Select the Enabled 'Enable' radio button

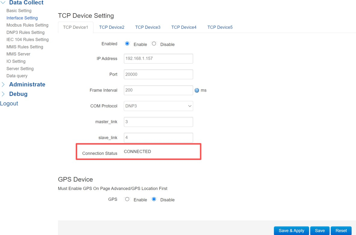click(x=127, y=44)
